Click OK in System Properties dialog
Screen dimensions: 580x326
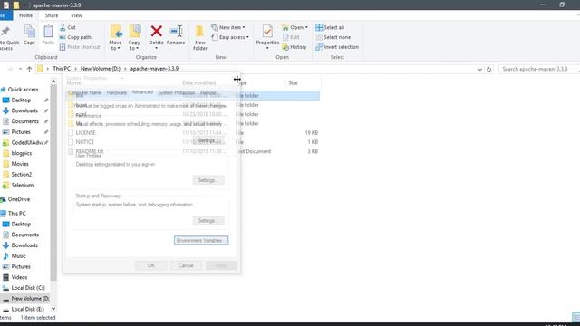pyautogui.click(x=151, y=265)
